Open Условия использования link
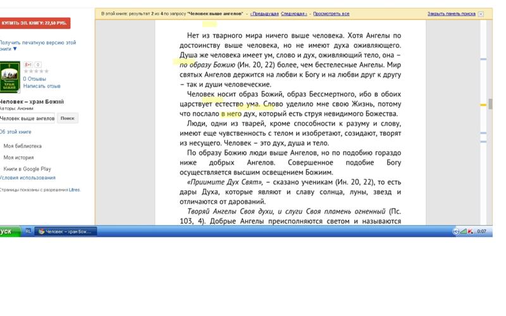The width and height of the screenshot is (506, 316). tap(27, 178)
